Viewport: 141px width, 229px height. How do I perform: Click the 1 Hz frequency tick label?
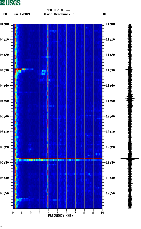[22, 213]
